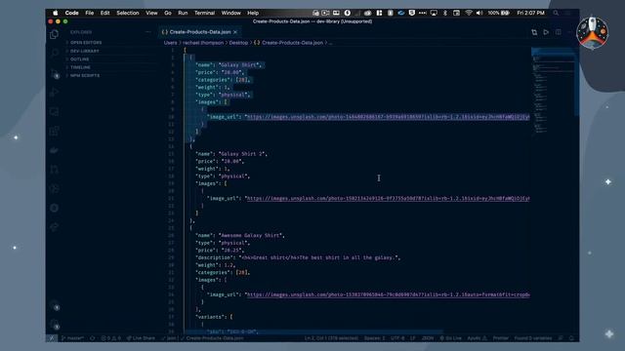This screenshot has width=625, height=351.
Task: Open editor More Actions ellipsis
Action: (570, 32)
